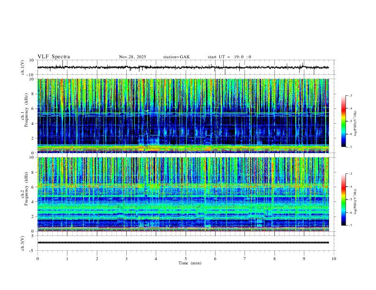
Task: Click the "start UT = 19:0 :0" text
Action: 229,57
